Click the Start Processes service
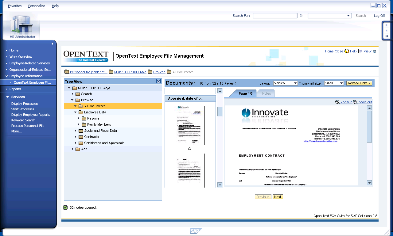The image size is (393, 236). click(23, 109)
